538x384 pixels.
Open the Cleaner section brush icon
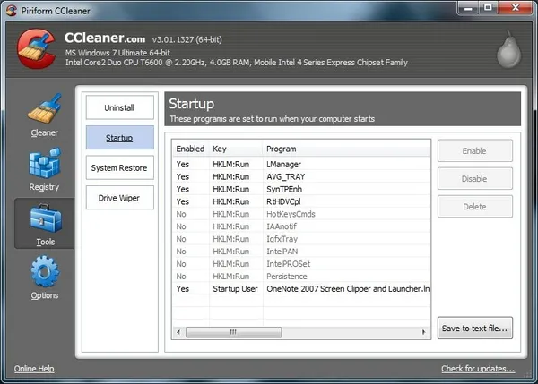45,108
